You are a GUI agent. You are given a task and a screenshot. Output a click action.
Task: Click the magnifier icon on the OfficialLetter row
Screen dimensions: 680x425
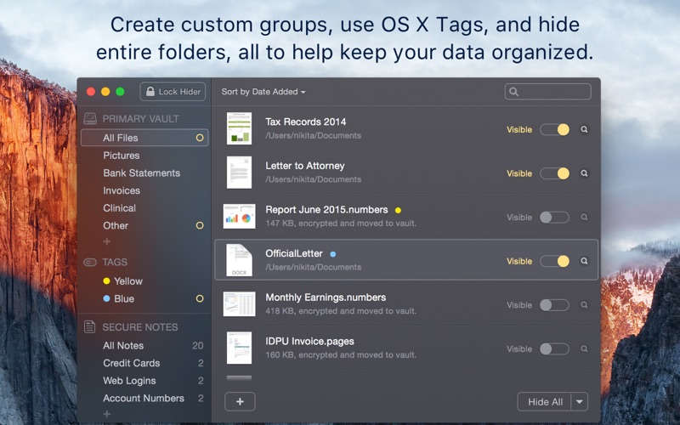point(584,261)
